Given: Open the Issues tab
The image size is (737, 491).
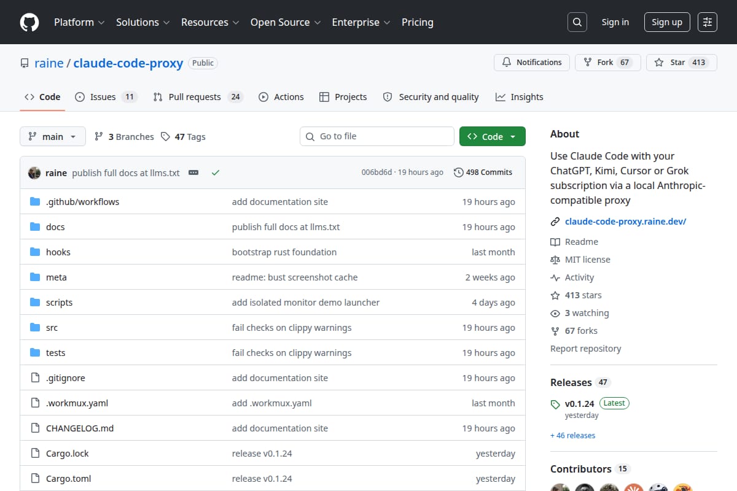Looking at the screenshot, I should coord(106,97).
